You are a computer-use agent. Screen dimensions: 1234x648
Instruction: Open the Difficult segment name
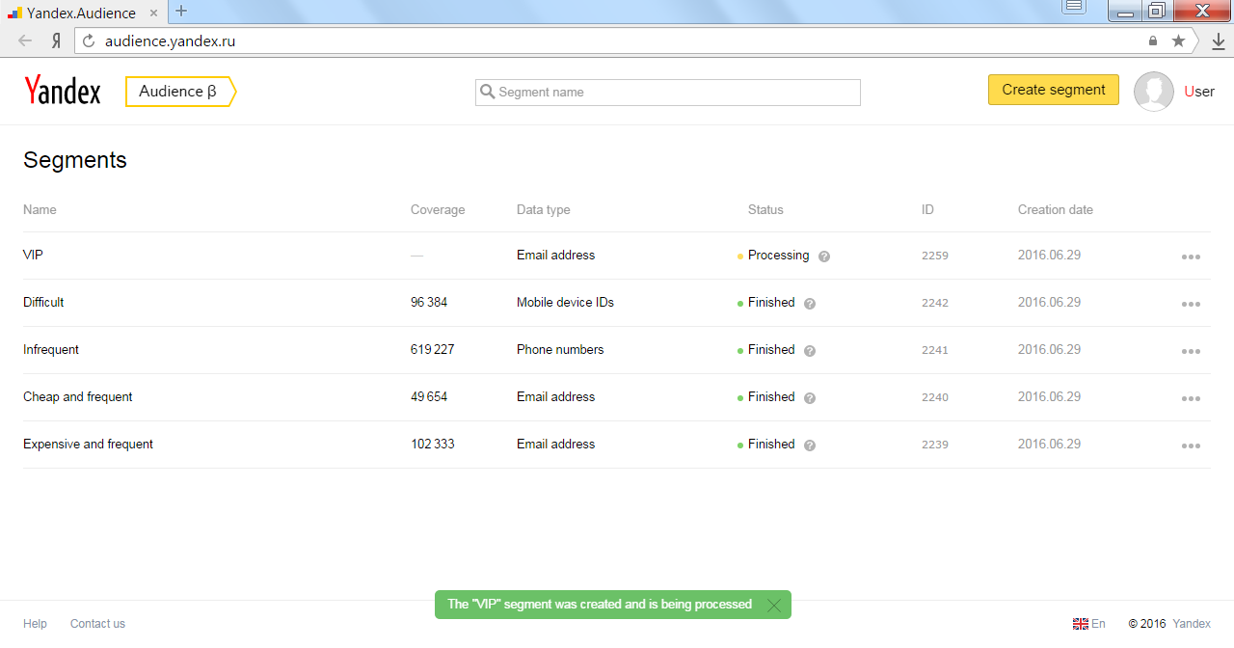[x=43, y=302]
